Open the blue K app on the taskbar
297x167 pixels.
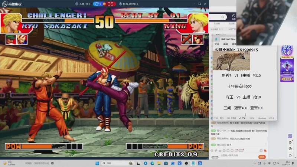180,163
